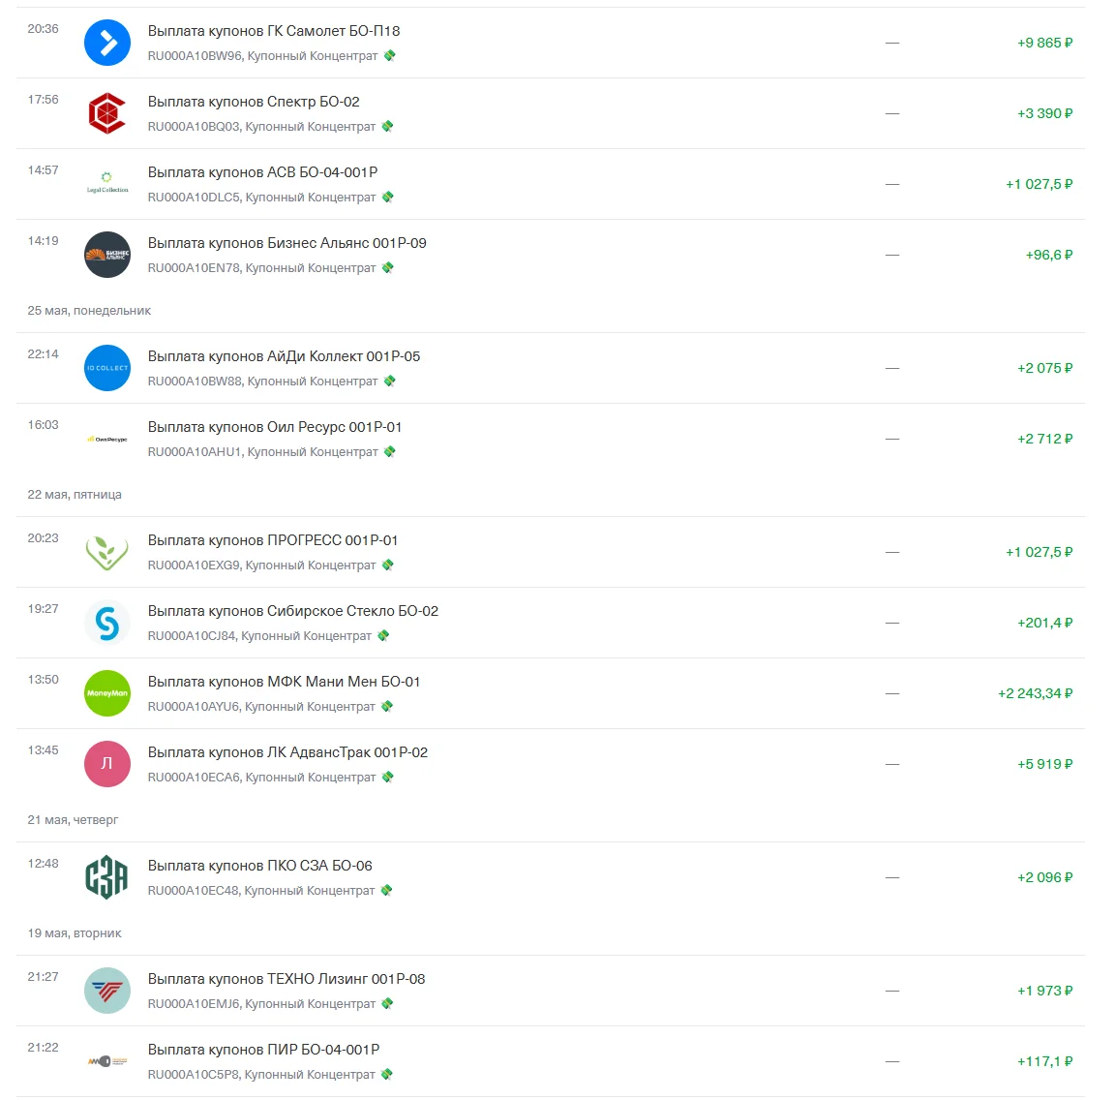Click the date header 19 мая, вторник

75,932
